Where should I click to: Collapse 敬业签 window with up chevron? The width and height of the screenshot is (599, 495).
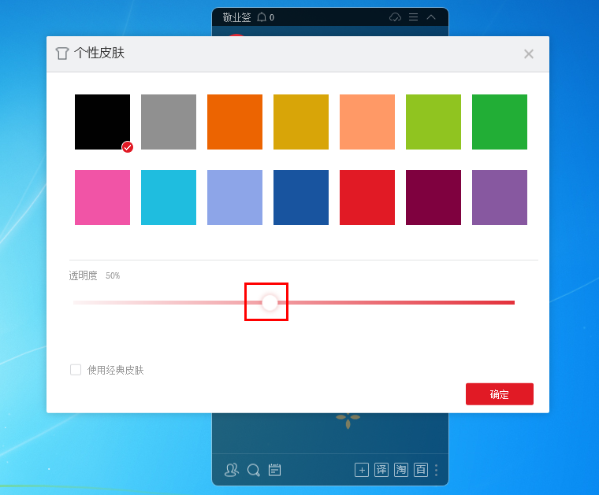[431, 17]
